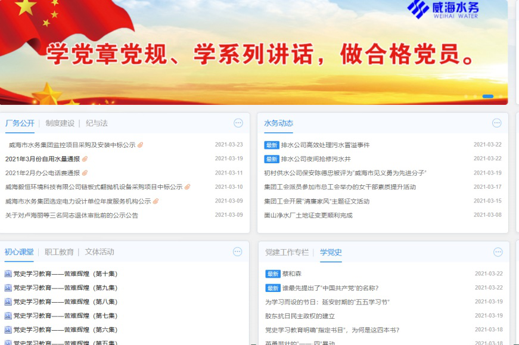Screen dimensions: 519x345
Task: Open the 胶东抗日民主政权的建立 article
Action: (x=300, y=316)
